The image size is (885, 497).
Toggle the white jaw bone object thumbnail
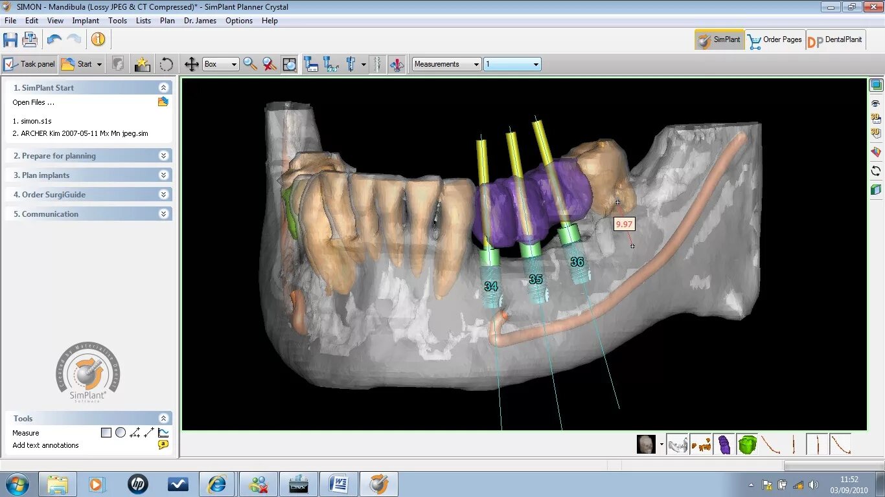pyautogui.click(x=677, y=444)
